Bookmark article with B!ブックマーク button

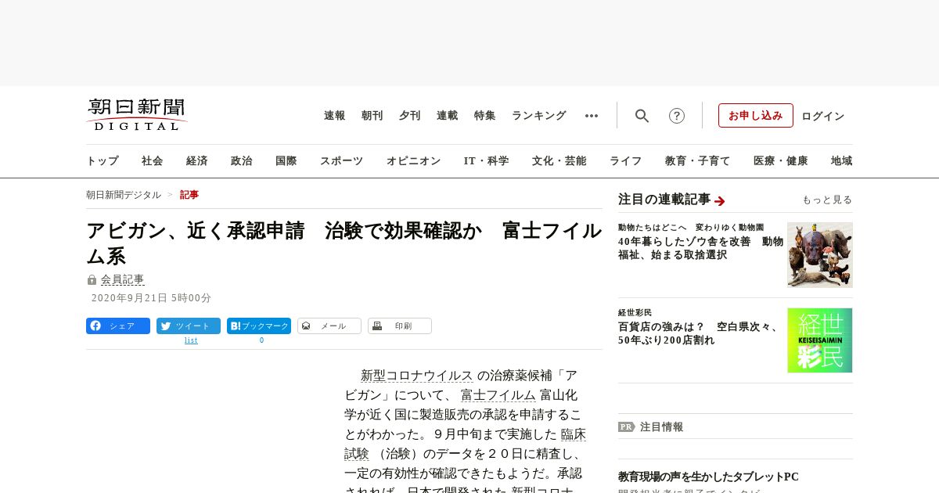[x=259, y=326]
